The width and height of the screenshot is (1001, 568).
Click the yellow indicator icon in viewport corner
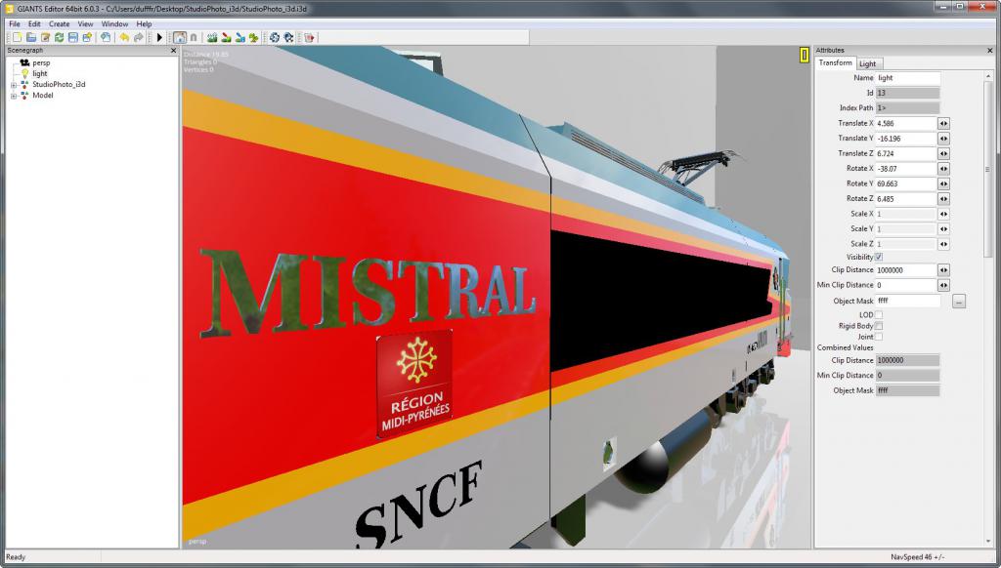coord(804,56)
